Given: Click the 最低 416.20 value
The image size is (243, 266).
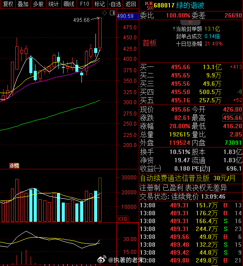Looking at the screenshot, I should pos(232,126).
